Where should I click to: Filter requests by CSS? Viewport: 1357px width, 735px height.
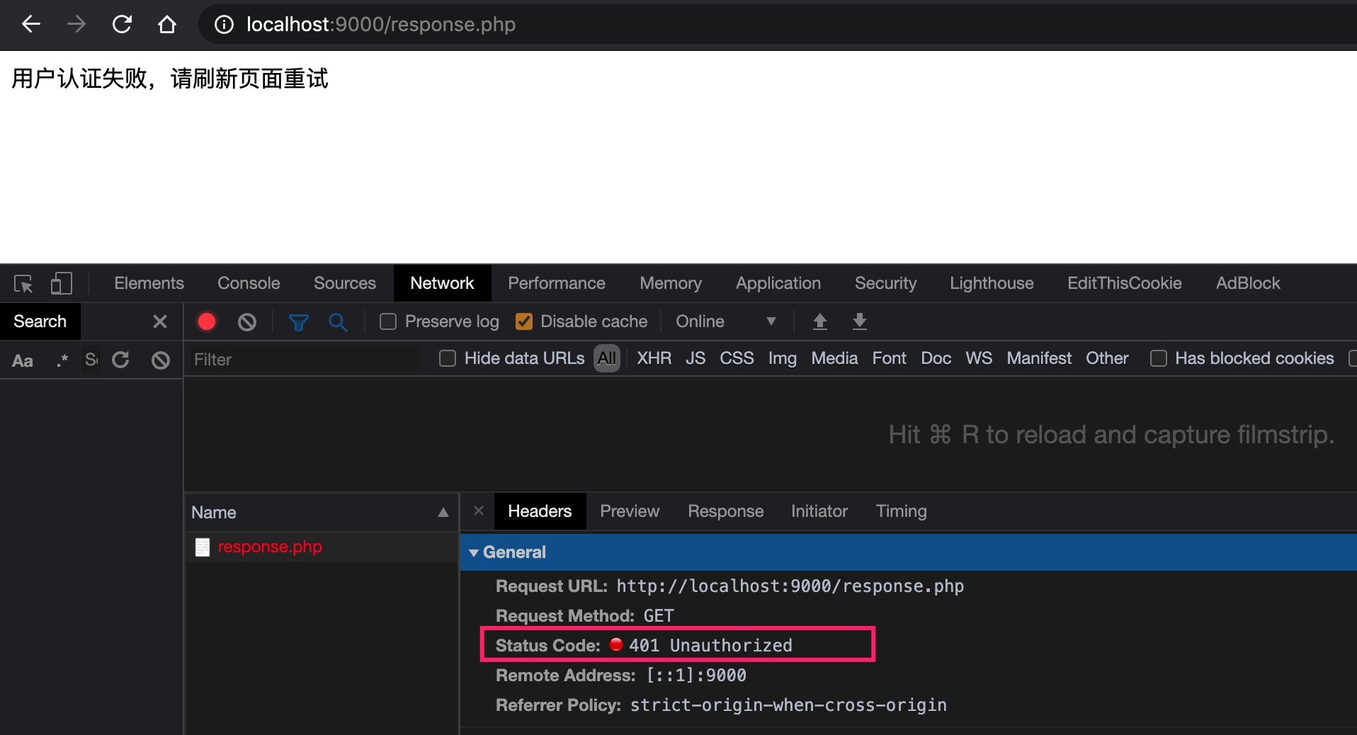pyautogui.click(x=737, y=358)
